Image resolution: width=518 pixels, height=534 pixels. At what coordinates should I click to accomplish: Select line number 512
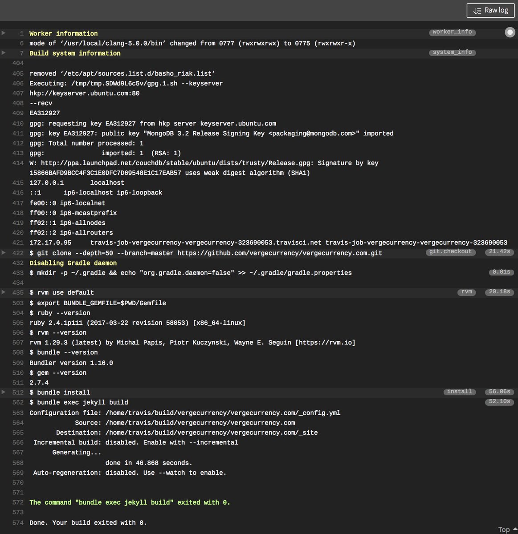18,392
